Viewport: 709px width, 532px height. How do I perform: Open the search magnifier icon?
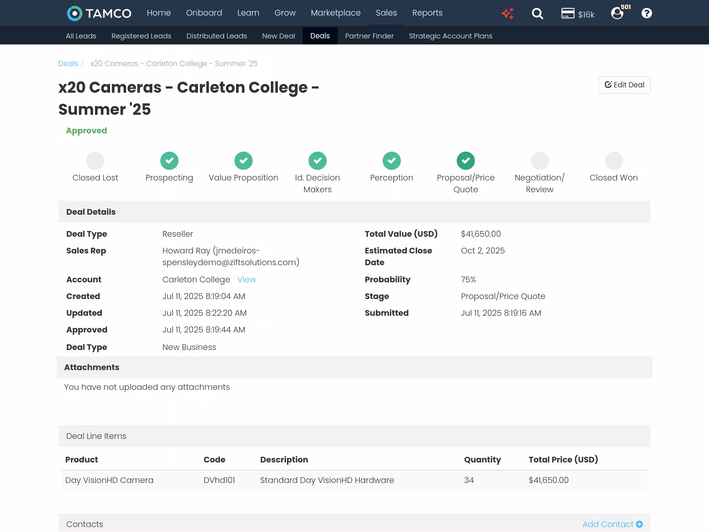(537, 14)
